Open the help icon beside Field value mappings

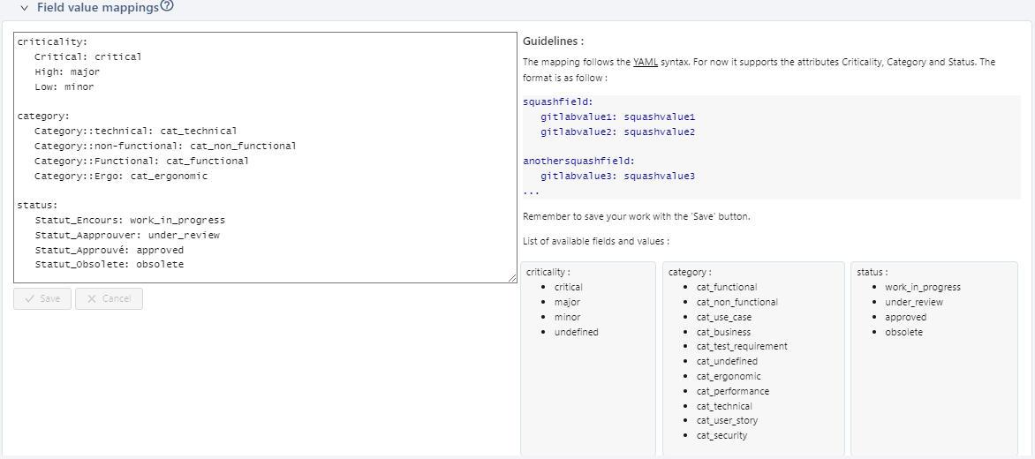coord(167,6)
